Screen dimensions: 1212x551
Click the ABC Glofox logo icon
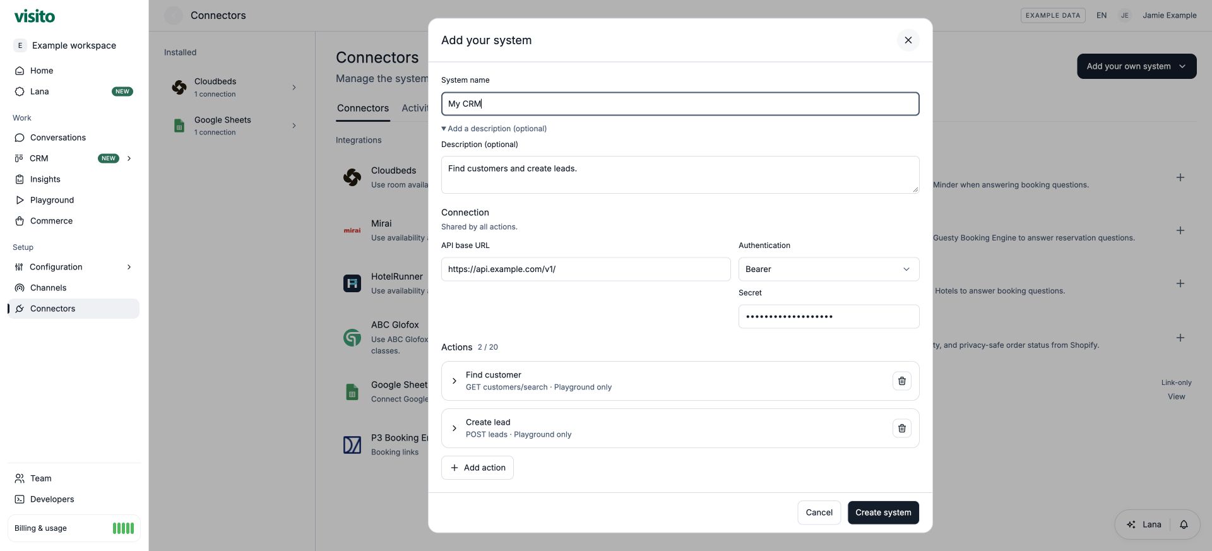pos(352,338)
